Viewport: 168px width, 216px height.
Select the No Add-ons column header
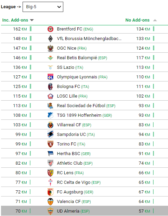click(x=138, y=20)
